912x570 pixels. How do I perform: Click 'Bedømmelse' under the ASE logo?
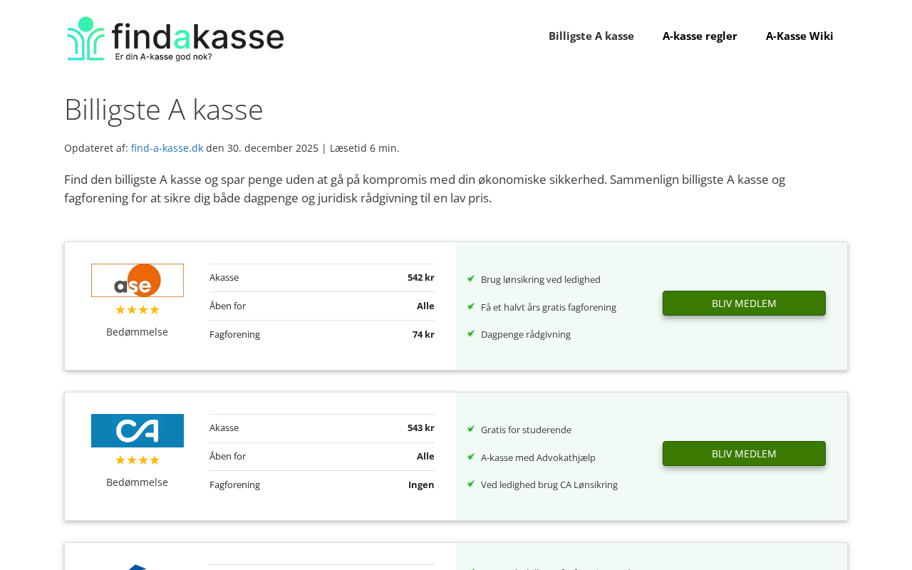click(138, 332)
